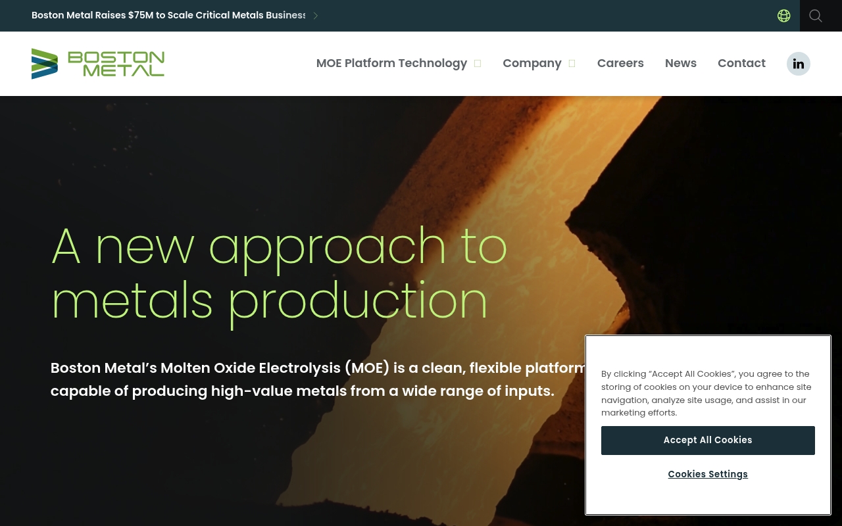The height and width of the screenshot is (526, 842).
Task: Open Cookies Settings
Action: pos(708,475)
